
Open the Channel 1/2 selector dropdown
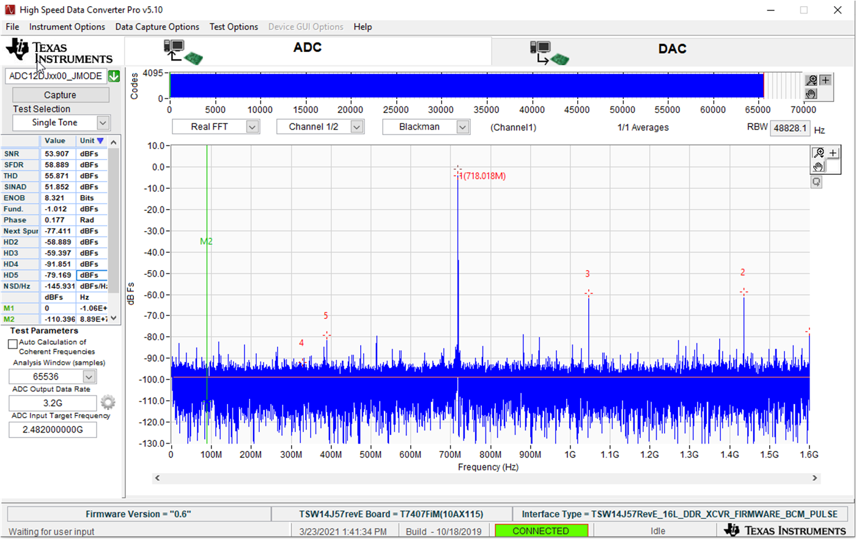coord(357,127)
